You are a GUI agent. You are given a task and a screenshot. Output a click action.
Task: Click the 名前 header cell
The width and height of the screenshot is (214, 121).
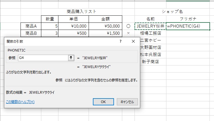coord(150,19)
